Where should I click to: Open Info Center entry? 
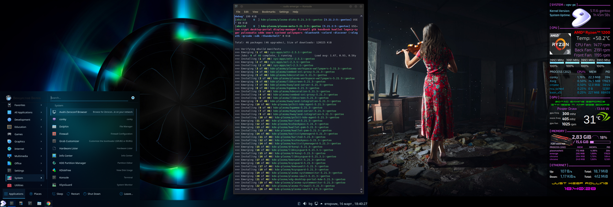93,155
